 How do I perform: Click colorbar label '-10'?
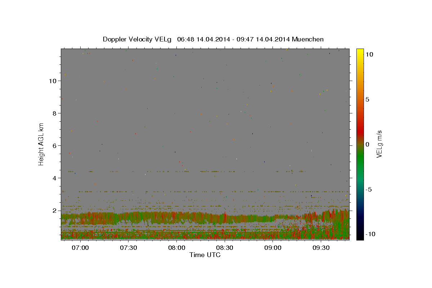point(370,234)
